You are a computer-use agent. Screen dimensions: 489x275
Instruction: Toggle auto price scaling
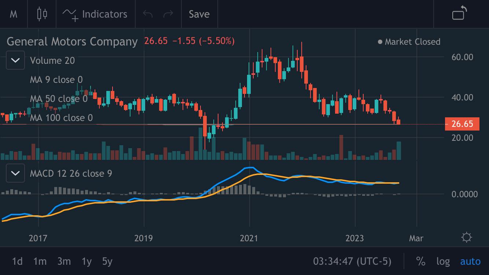470,261
